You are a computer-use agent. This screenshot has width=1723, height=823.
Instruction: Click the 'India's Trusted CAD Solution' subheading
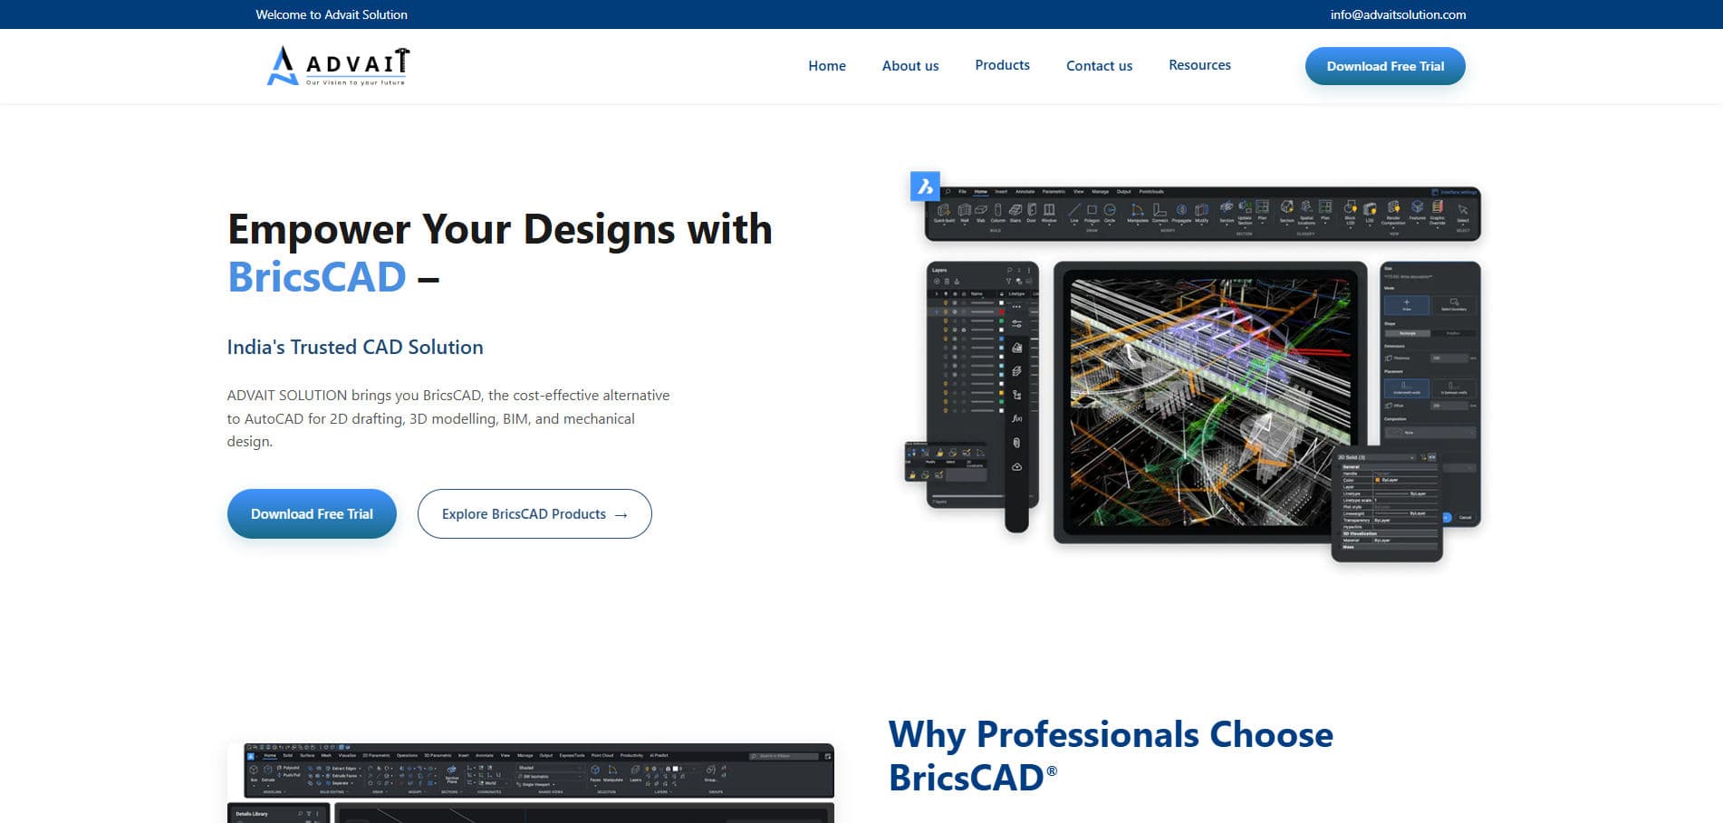click(x=355, y=348)
